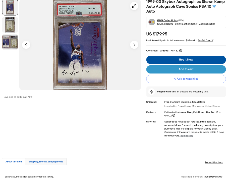
Task: Add this card to watchlist
Action: point(186,79)
